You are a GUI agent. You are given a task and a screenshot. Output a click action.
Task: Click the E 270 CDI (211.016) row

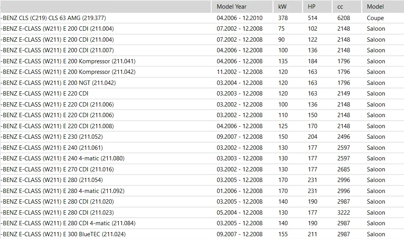pos(202,169)
